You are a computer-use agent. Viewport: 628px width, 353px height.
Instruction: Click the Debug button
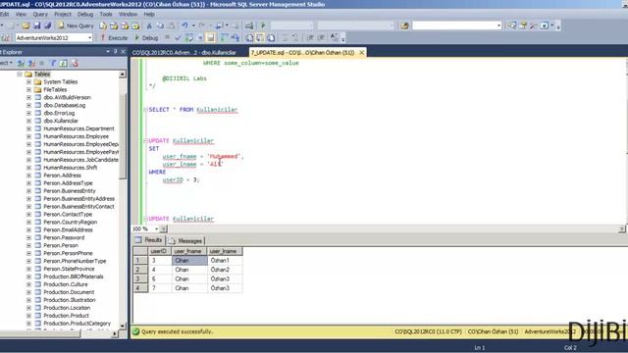146,38
